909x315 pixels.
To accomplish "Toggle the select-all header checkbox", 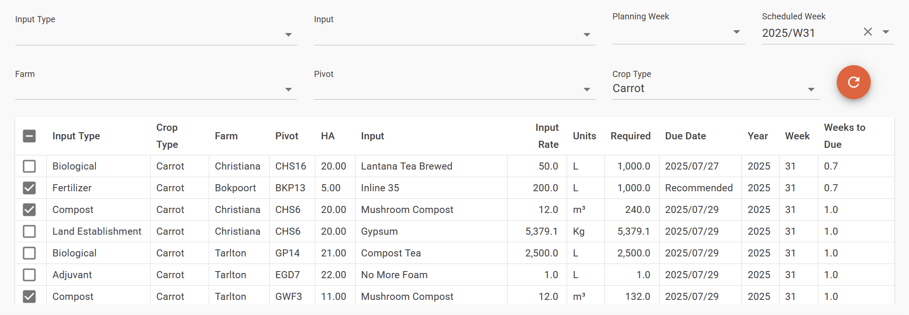I will pyautogui.click(x=29, y=136).
